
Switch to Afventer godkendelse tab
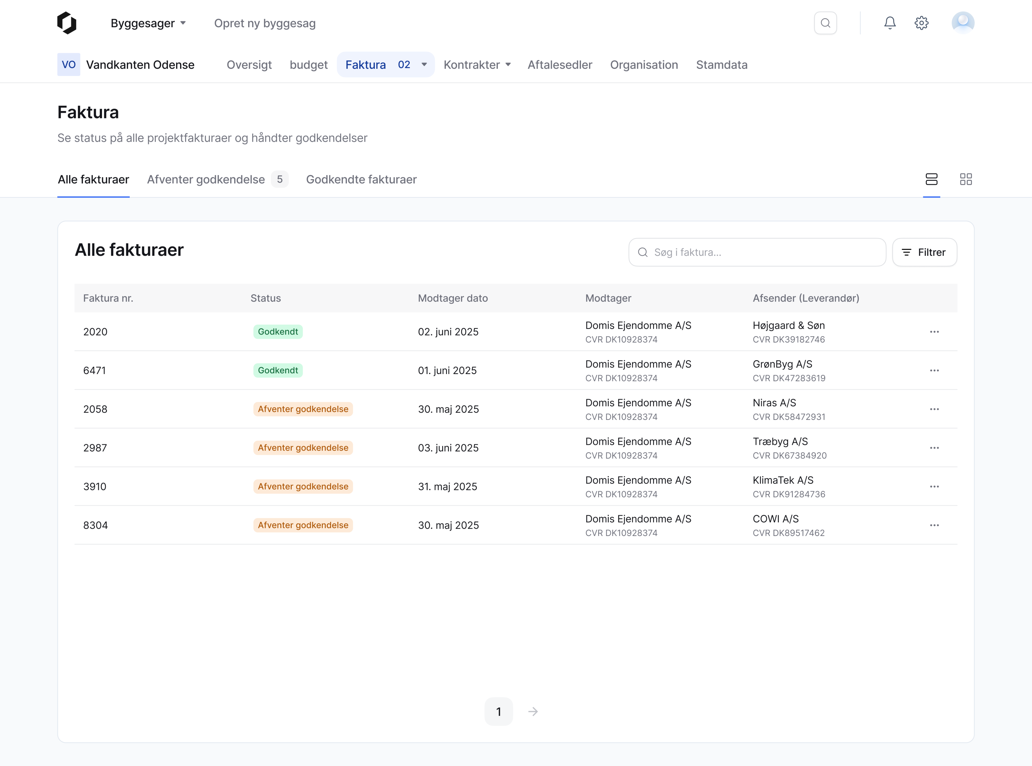206,179
